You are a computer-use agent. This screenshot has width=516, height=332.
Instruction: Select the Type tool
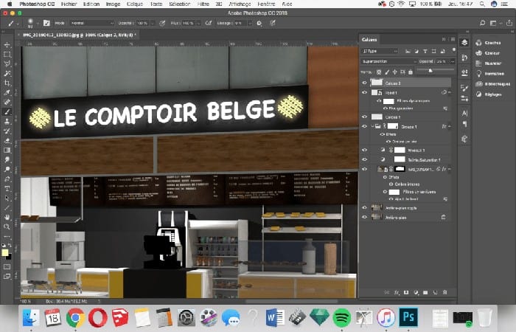coord(7,189)
